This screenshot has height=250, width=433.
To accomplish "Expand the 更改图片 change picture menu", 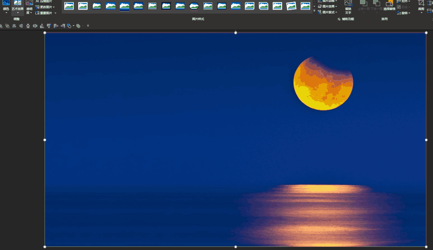I will [45, 7].
